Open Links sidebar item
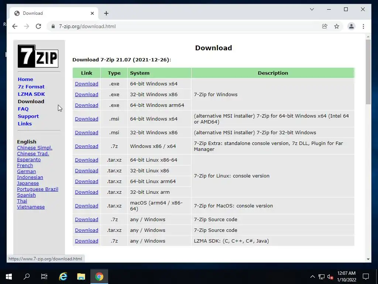 click(x=25, y=124)
